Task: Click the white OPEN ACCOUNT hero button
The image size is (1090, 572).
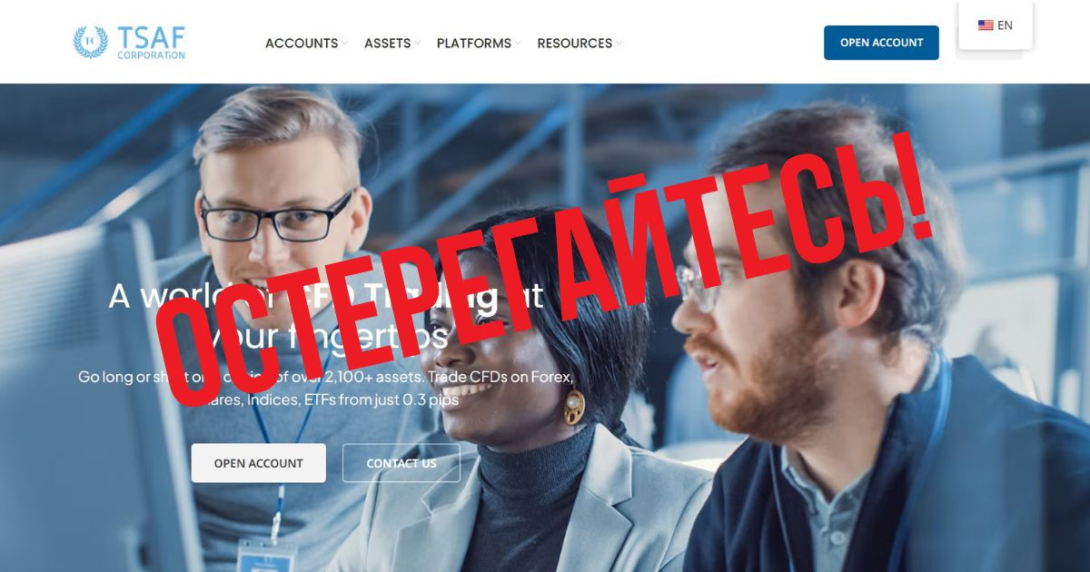Action: [x=258, y=463]
